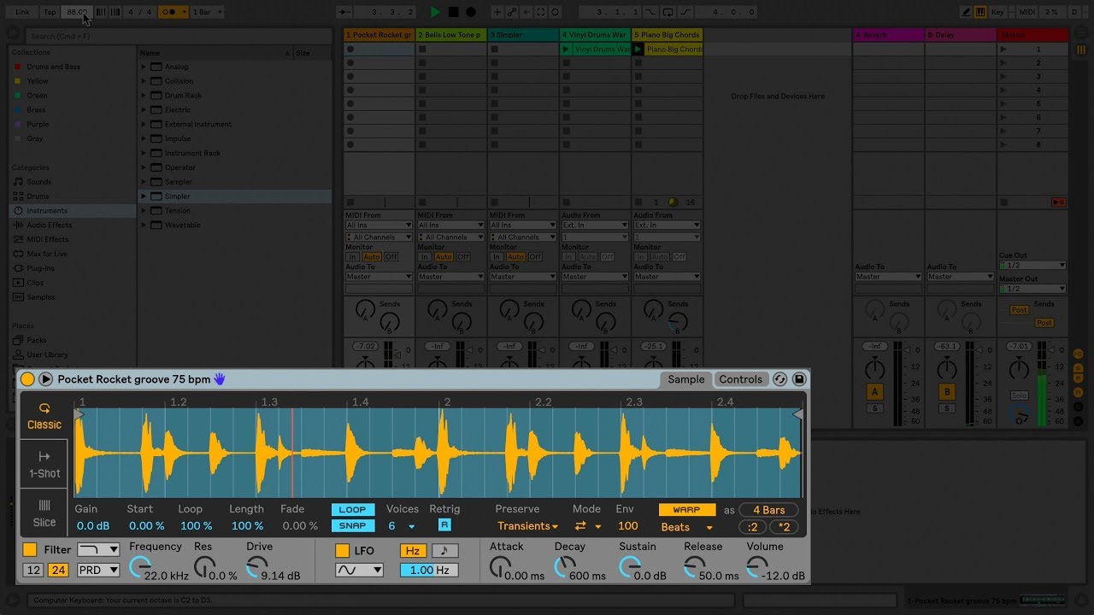1094x615 pixels.
Task: Click the filter Res knob
Action: pyautogui.click(x=203, y=566)
